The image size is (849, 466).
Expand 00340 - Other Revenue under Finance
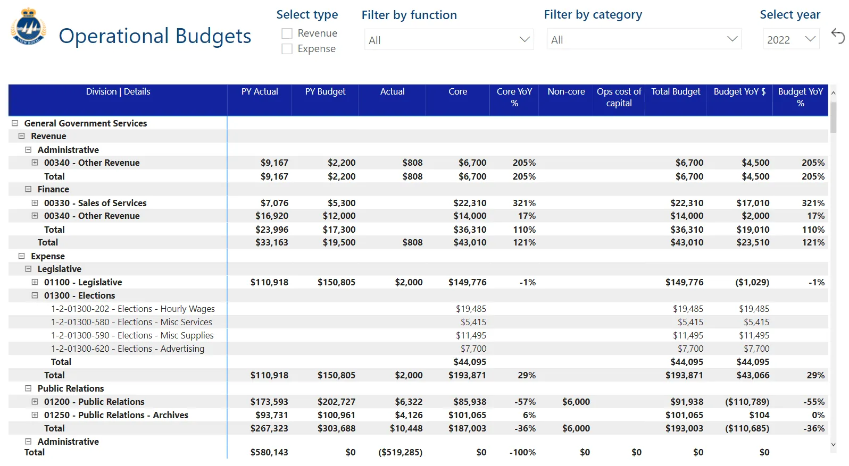[x=35, y=216]
